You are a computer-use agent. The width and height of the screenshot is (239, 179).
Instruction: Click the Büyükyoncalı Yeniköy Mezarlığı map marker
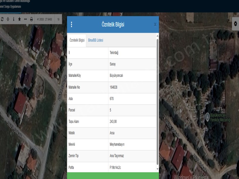[x=207, y=116]
